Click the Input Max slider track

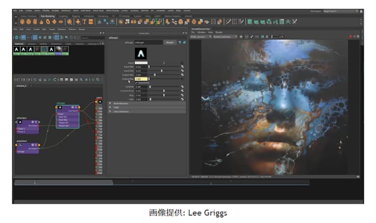click(x=163, y=71)
